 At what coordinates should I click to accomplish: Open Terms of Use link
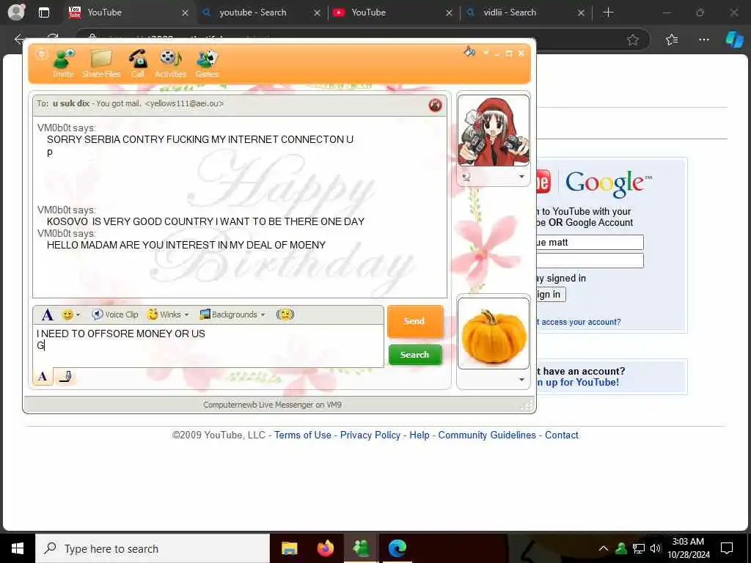(303, 435)
